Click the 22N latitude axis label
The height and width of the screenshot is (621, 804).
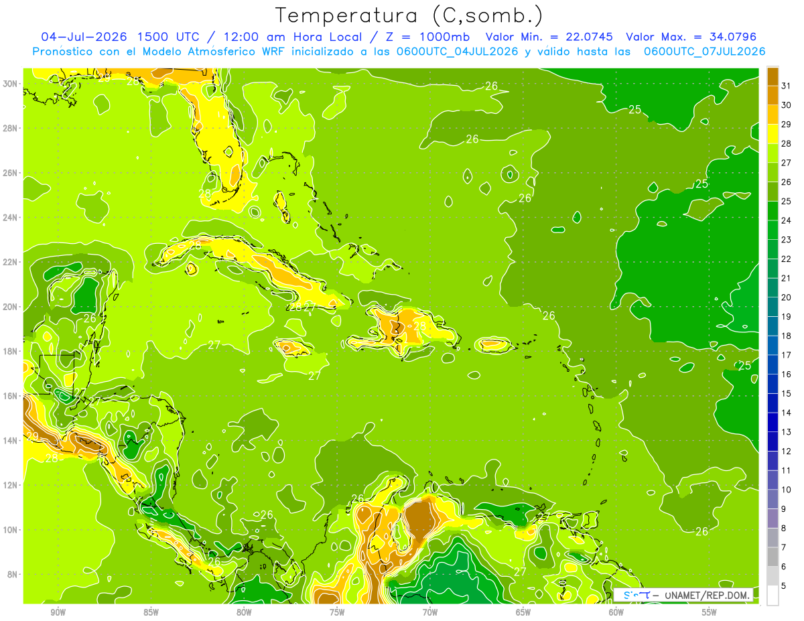[11, 262]
